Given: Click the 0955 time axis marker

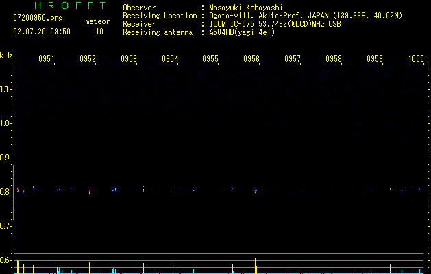Looking at the screenshot, I should coord(210,59).
